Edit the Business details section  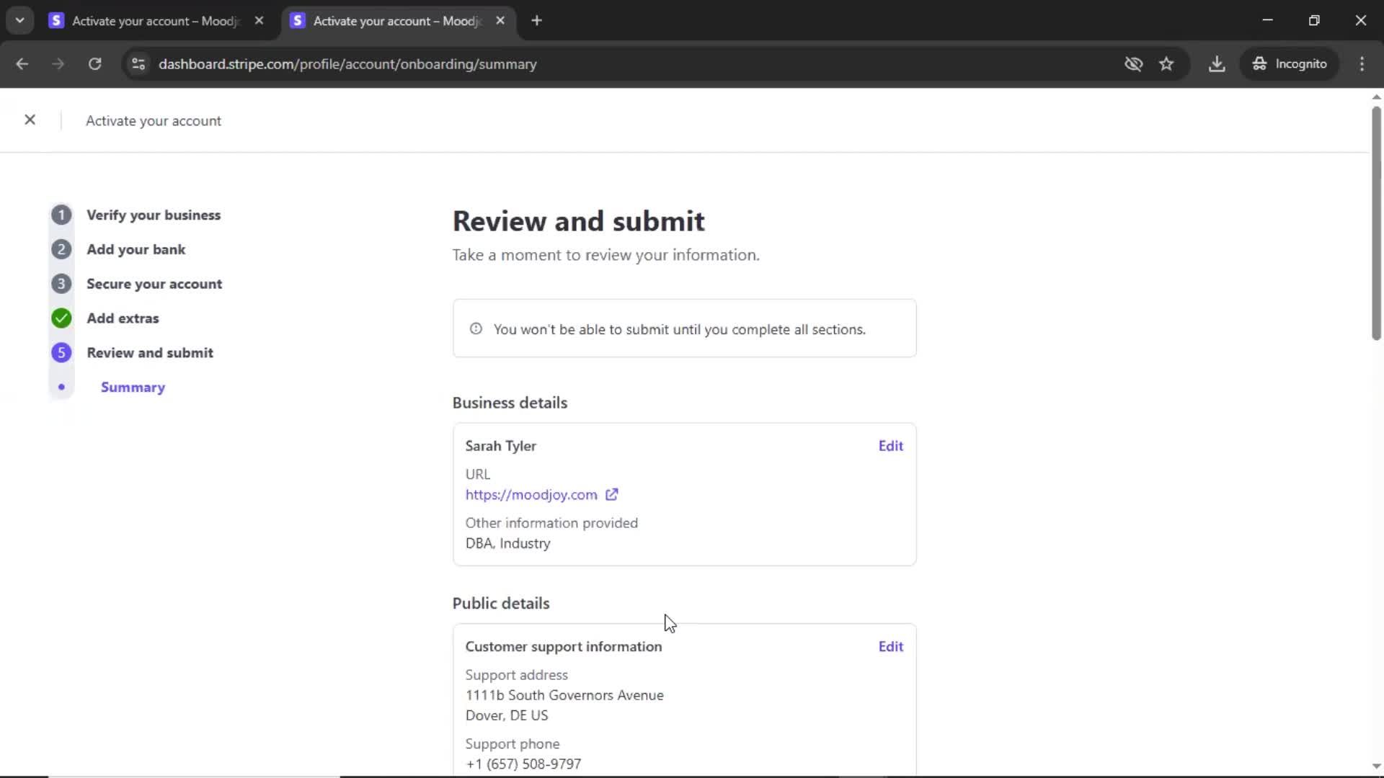(890, 446)
